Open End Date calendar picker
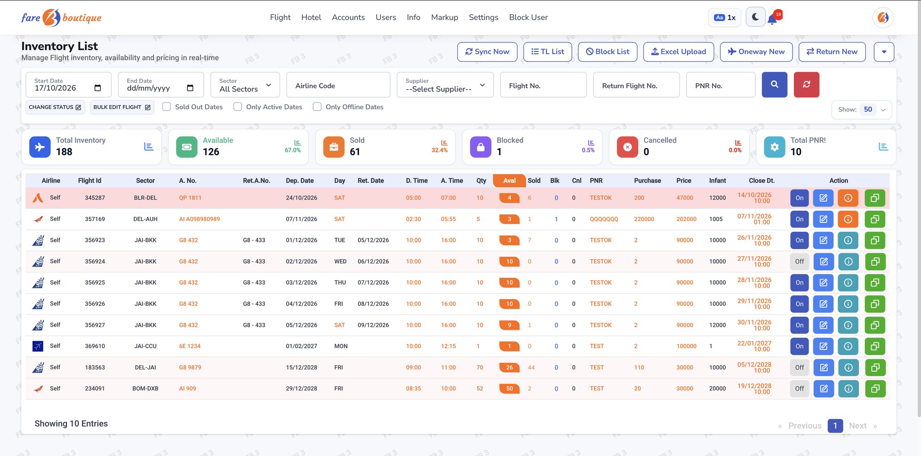 pyautogui.click(x=190, y=88)
